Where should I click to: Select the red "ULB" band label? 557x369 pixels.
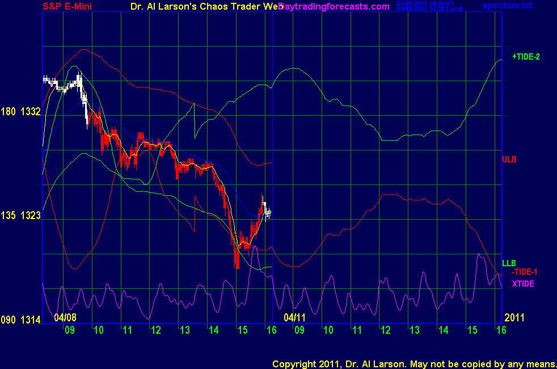coord(509,160)
